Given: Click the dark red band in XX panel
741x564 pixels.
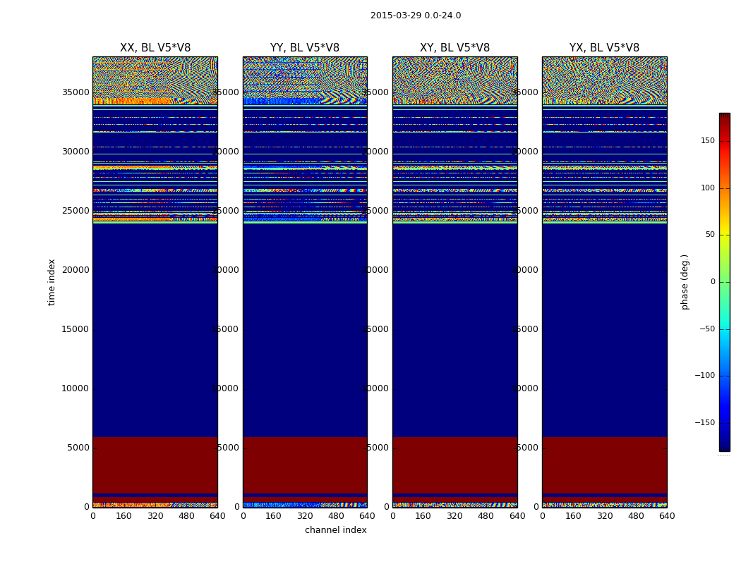Looking at the screenshot, I should (155, 464).
